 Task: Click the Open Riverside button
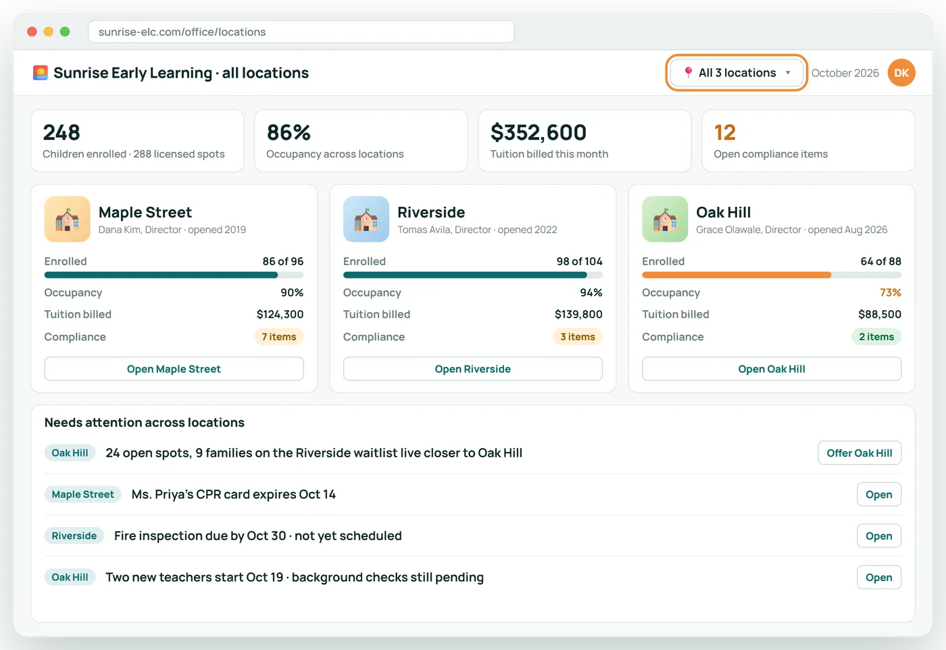[473, 369]
